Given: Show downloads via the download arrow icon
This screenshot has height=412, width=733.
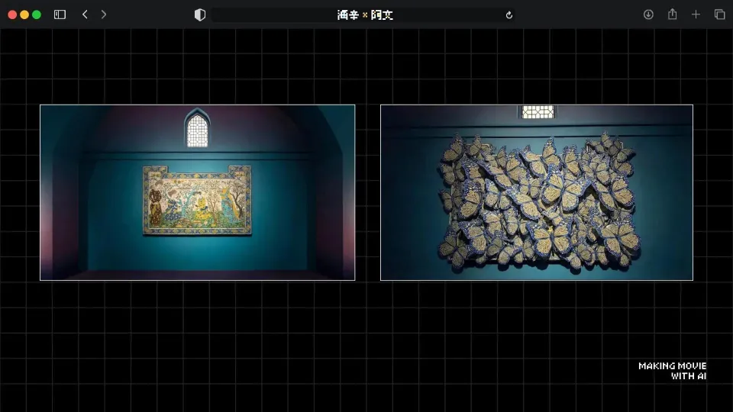Looking at the screenshot, I should pos(648,14).
